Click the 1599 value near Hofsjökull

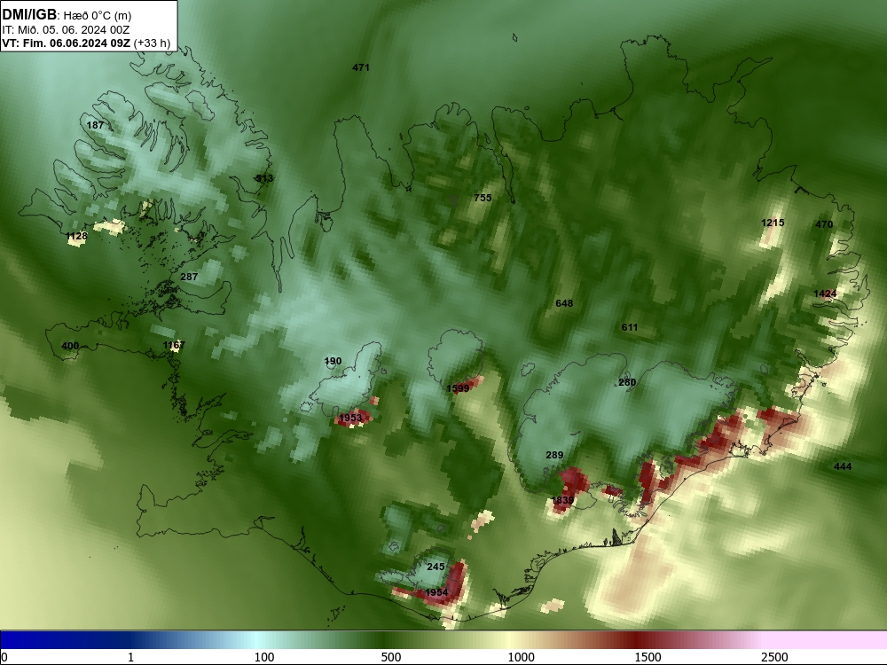(x=457, y=388)
